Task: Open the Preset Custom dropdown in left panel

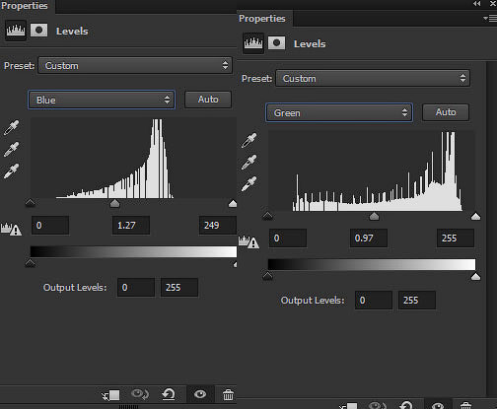Action: (135, 65)
